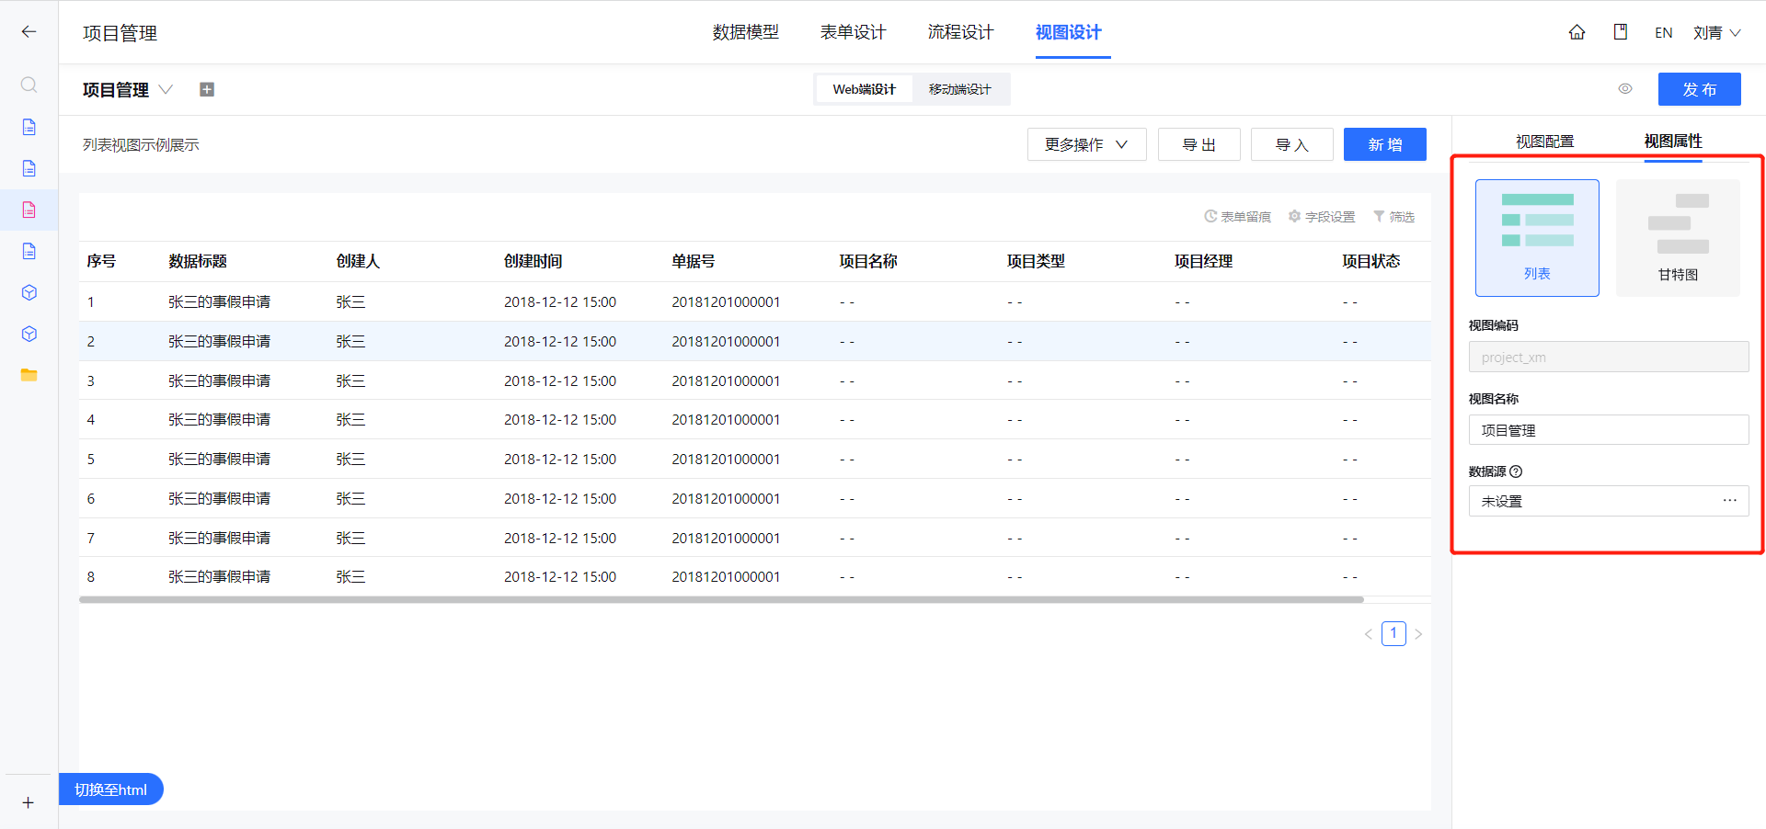Viewport: 1766px width, 829px height.
Task: Select table row number 2
Action: pos(754,341)
